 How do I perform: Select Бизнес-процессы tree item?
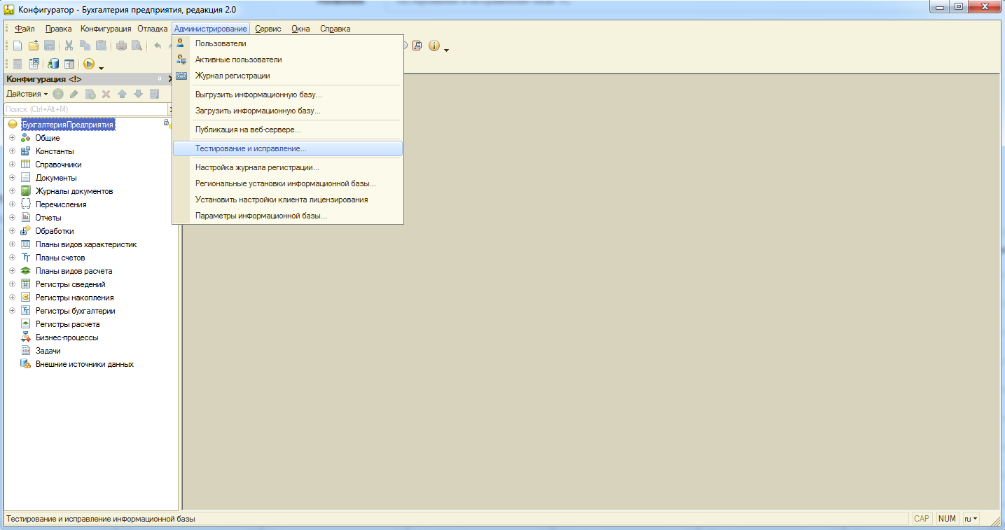coord(67,337)
